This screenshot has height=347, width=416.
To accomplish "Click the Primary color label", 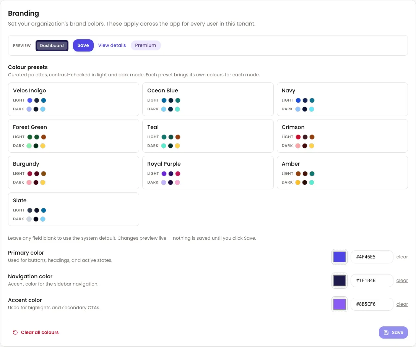I will [26, 253].
